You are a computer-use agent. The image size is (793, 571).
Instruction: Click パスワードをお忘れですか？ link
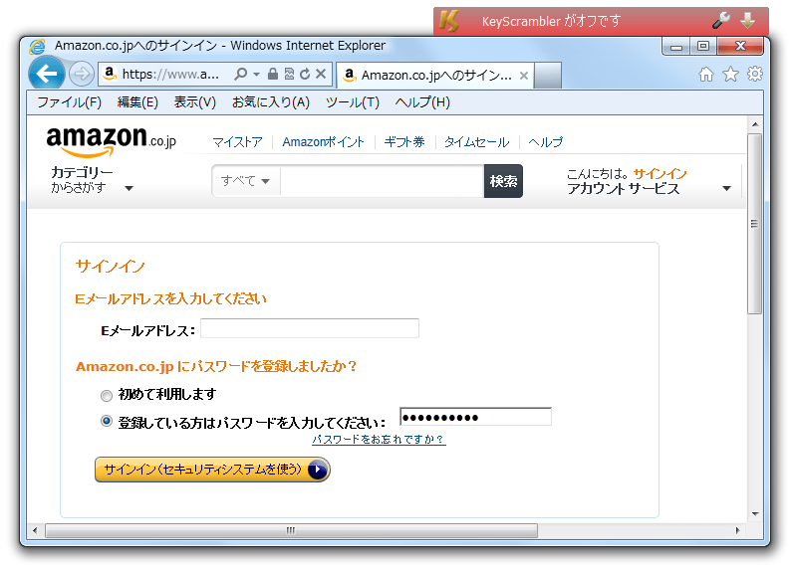[x=379, y=440]
